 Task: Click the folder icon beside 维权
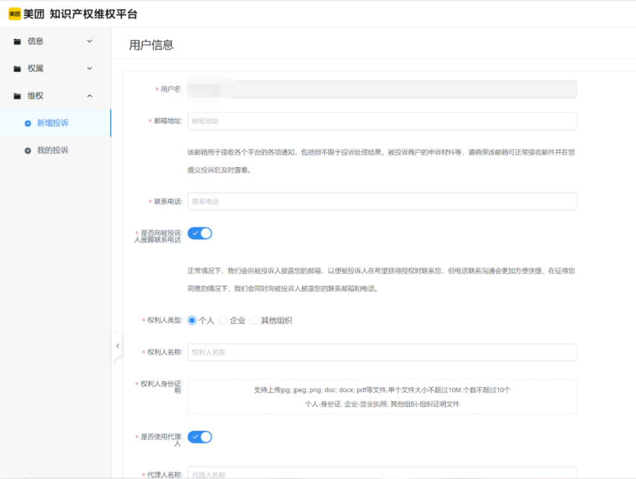17,96
